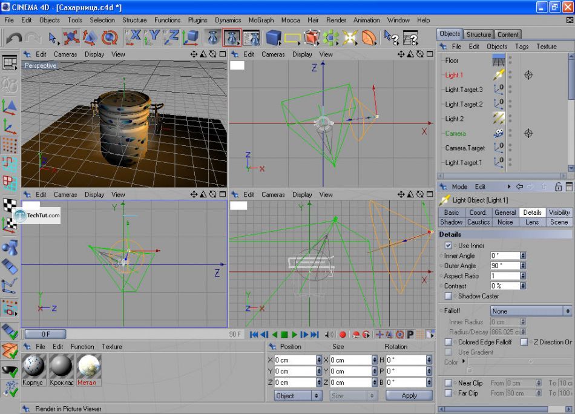Select the Rotate tool icon
The width and height of the screenshot is (575, 414).
click(x=110, y=38)
